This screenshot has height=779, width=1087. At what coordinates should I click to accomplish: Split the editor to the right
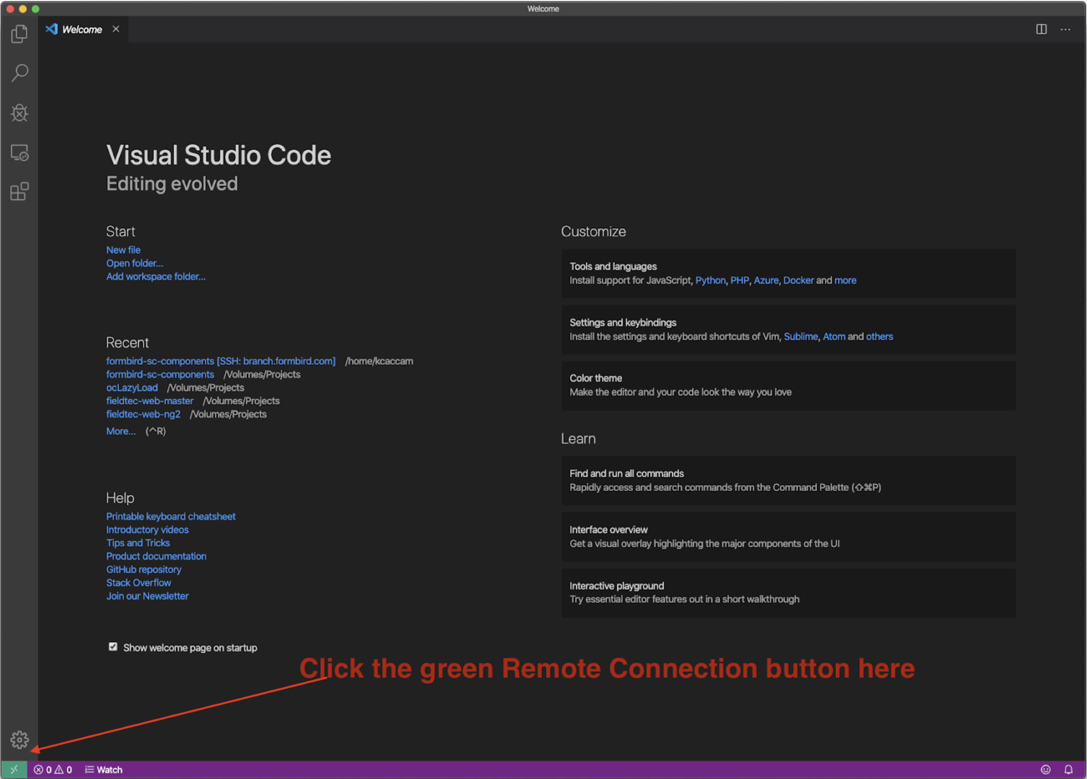point(1041,29)
